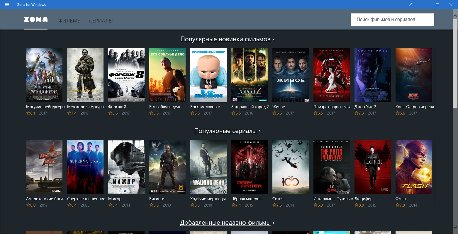The height and width of the screenshot is (234, 458).
Task: Click the Затерянный город Z title
Action: 250,107
